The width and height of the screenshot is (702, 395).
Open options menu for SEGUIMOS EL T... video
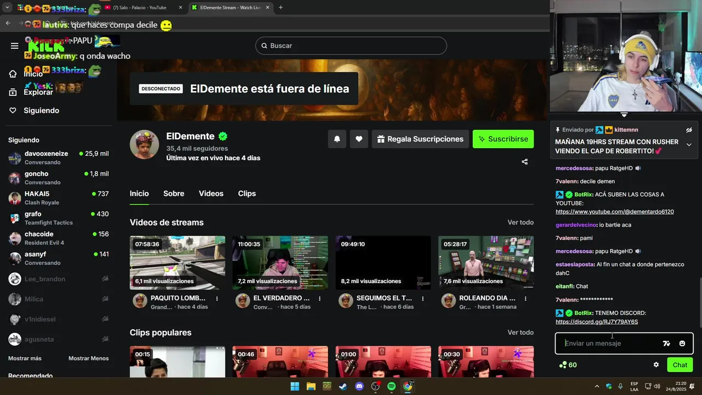point(423,298)
